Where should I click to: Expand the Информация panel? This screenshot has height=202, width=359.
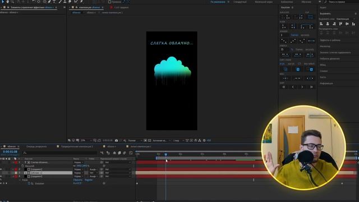pos(326,84)
